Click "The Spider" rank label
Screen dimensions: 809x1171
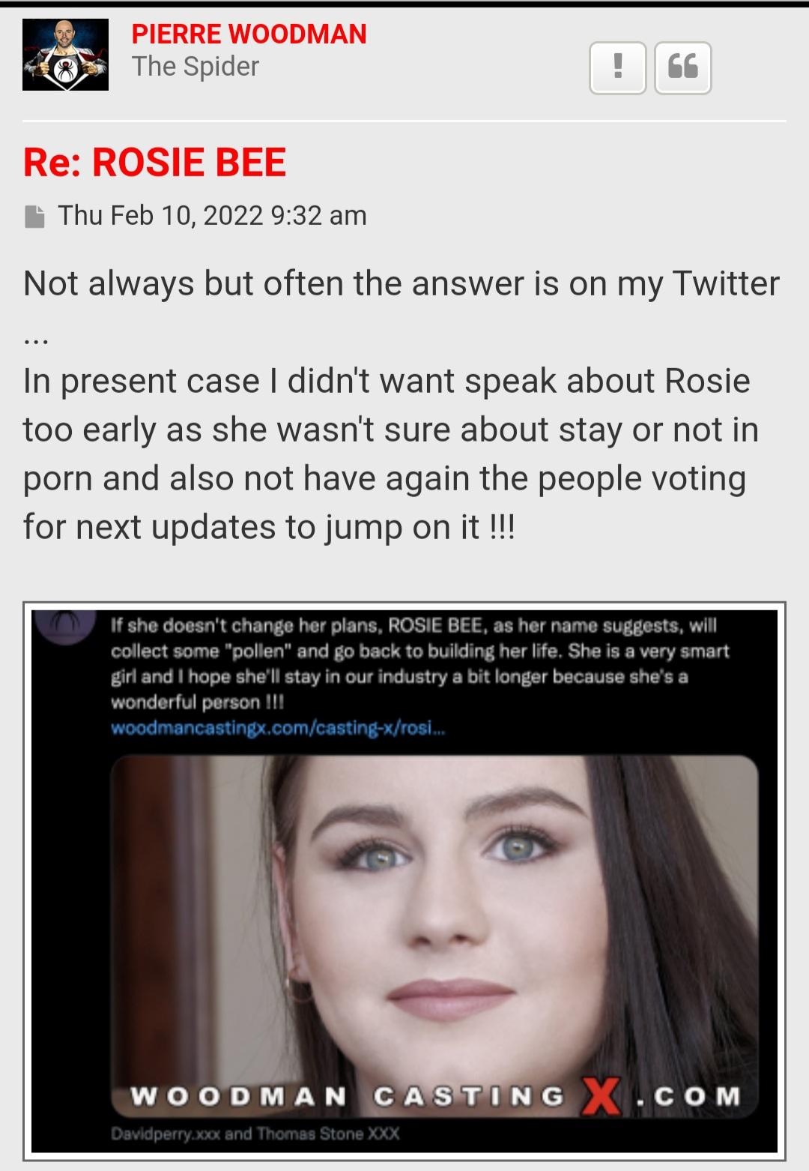click(x=196, y=67)
